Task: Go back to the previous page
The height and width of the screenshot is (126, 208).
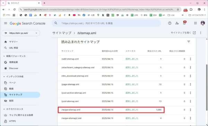Action: [x=3, y=10]
